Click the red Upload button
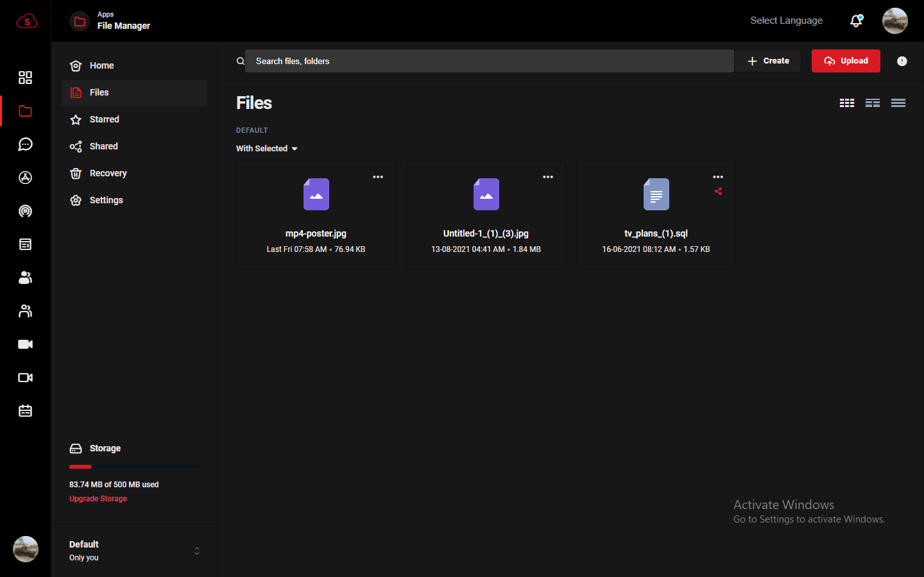Screen dimensions: 924x577 pos(845,61)
